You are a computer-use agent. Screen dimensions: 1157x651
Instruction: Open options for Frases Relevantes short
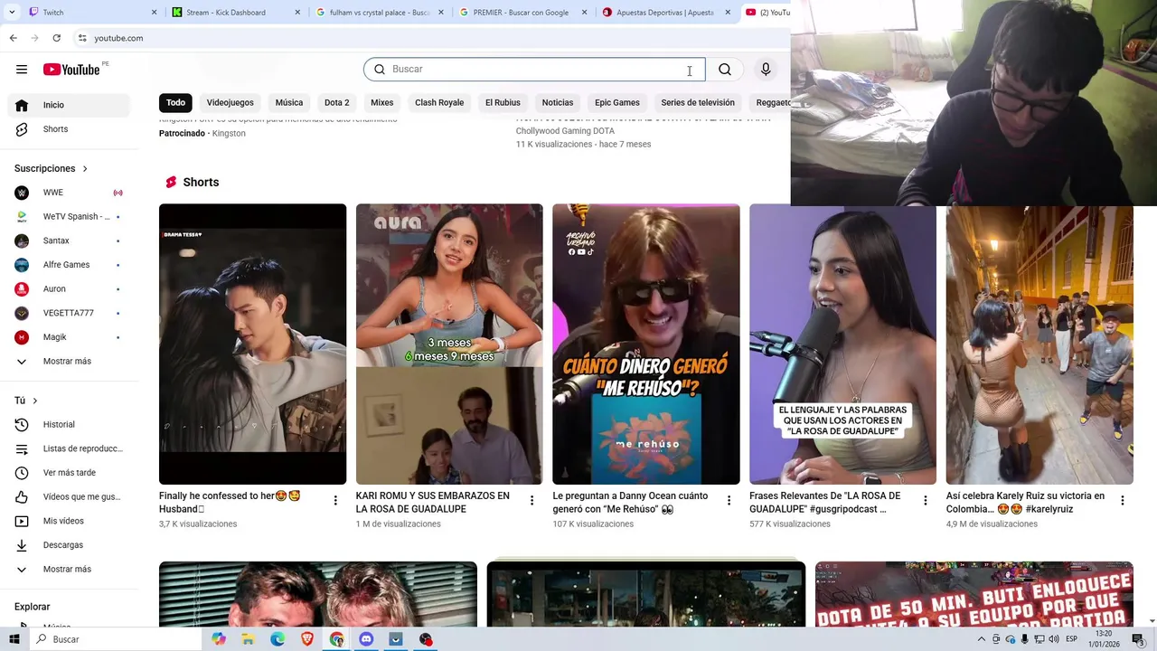926,501
